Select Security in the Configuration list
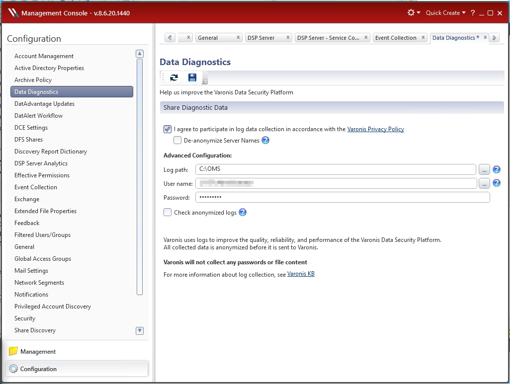Viewport: 510px width, 384px height. 24,318
